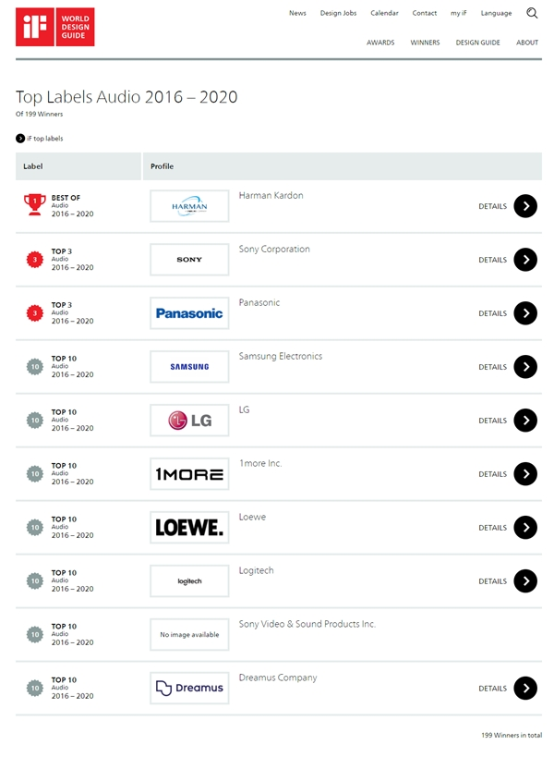Viewport: 554px width, 757px height.
Task: Open the DESIGN GUIDE menu
Action: [477, 43]
